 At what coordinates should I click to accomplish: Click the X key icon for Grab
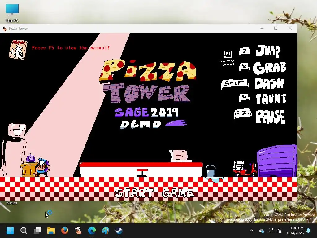[x=245, y=67]
